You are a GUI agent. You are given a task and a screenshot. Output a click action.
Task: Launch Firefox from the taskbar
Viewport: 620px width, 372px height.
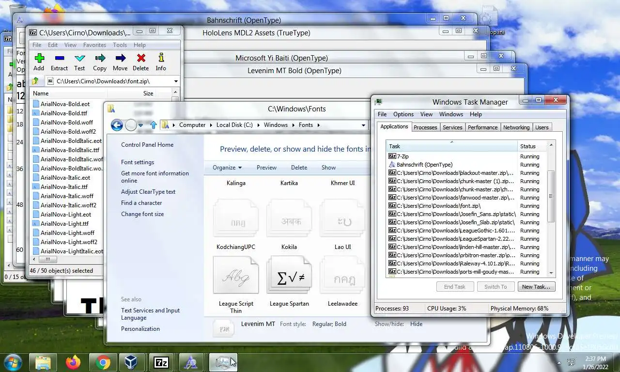click(x=73, y=362)
